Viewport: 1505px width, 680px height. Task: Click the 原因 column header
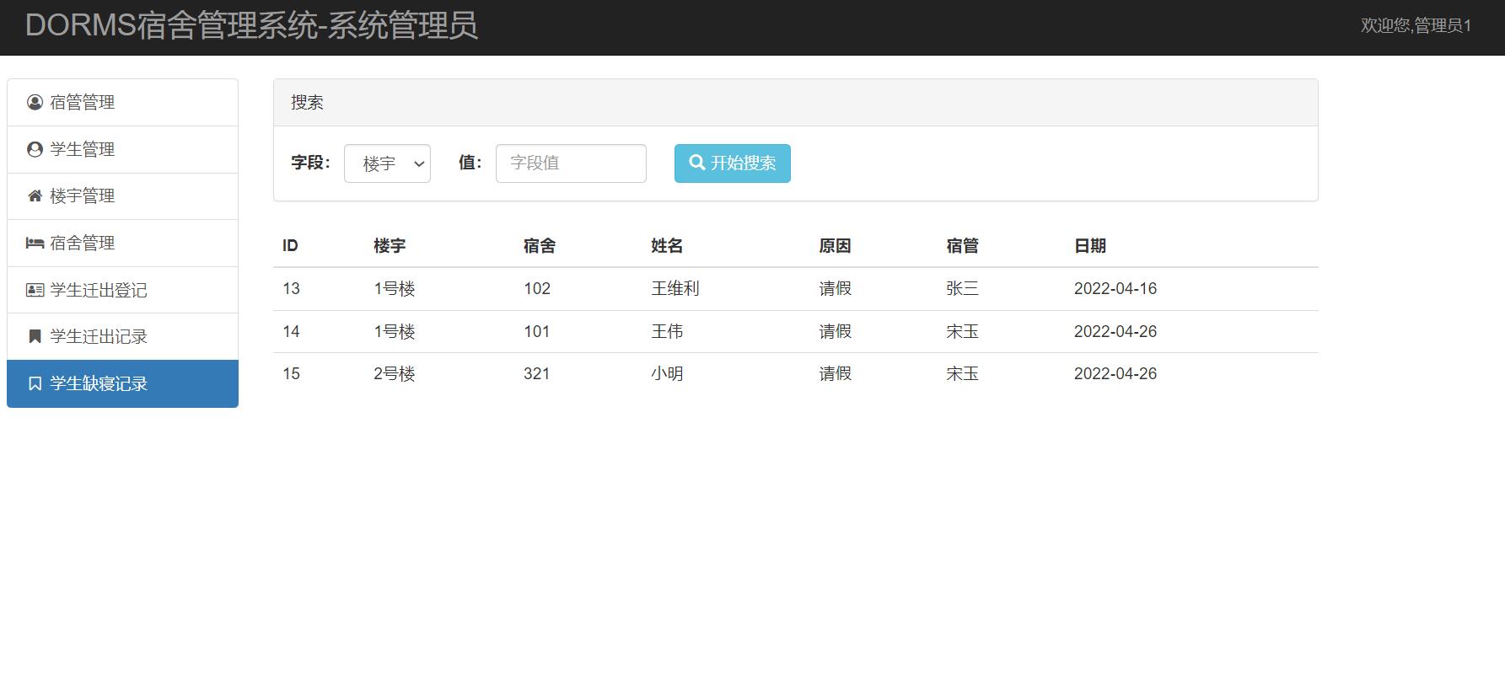coord(835,246)
